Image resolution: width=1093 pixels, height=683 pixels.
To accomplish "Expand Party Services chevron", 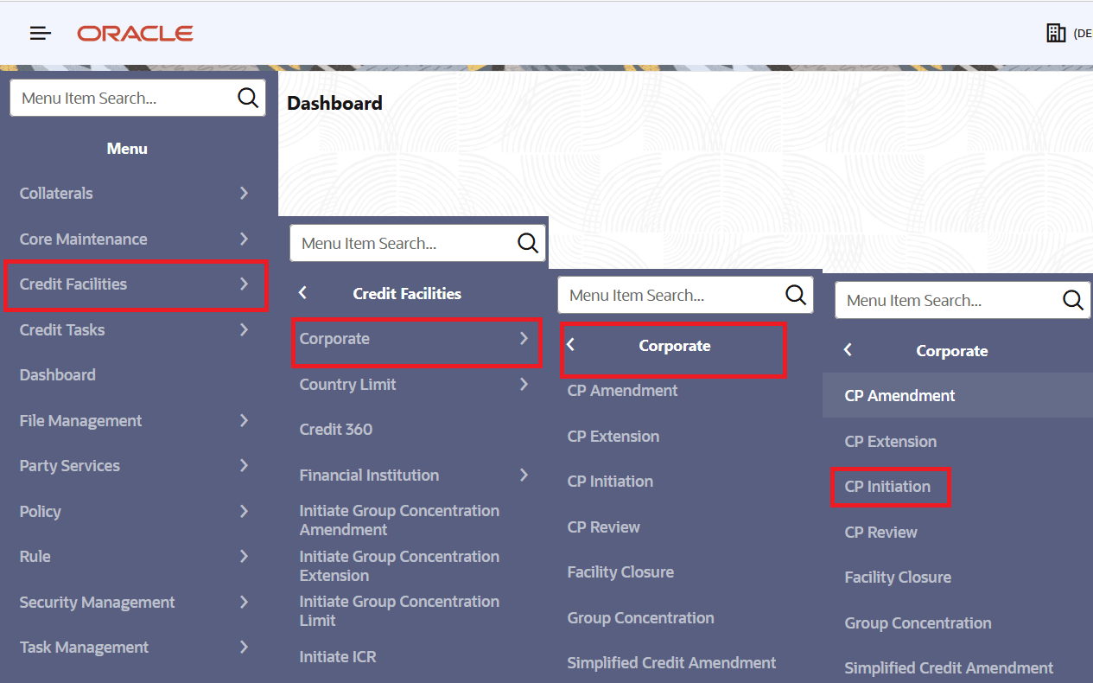I will 244,465.
